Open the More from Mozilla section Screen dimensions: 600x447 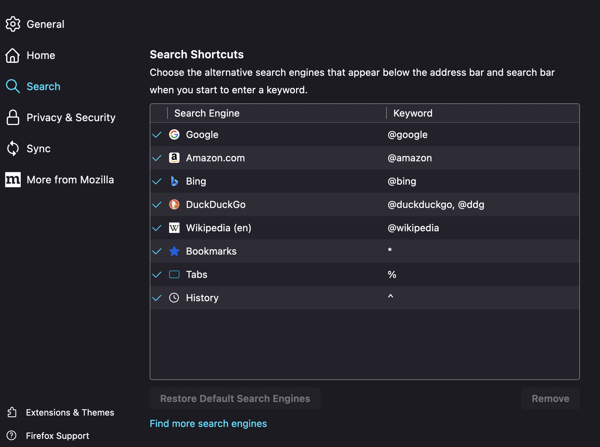[x=70, y=179]
